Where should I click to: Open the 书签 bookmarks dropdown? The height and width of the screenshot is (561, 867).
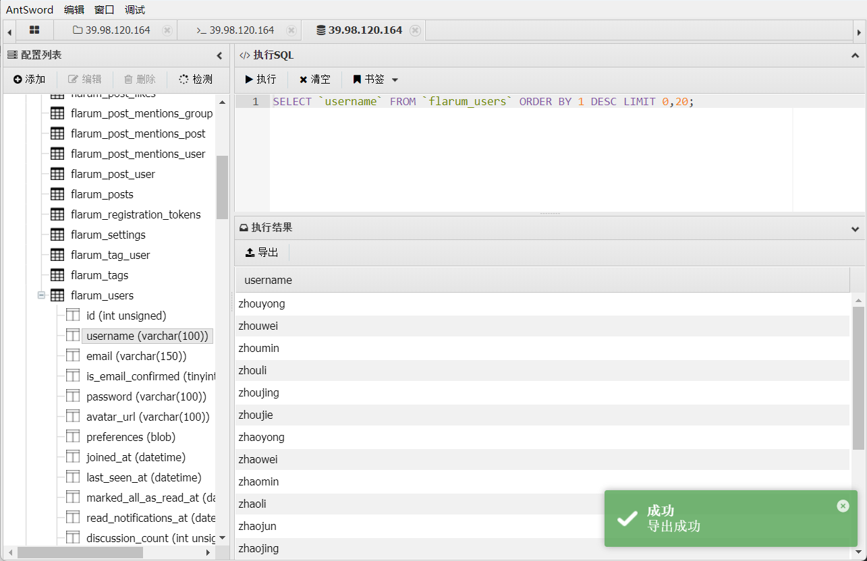pos(376,80)
